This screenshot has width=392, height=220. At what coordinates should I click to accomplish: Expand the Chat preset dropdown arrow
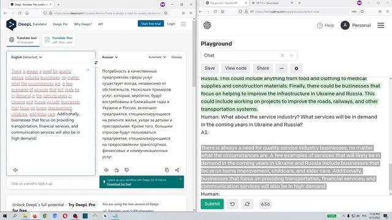point(292,56)
